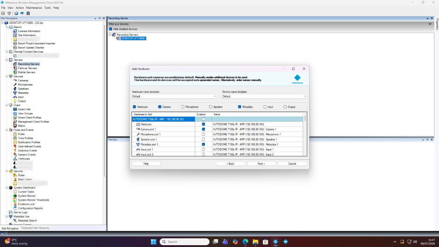Collapse the Rules and Events node
This screenshot has width=439, height=247.
point(7,130)
